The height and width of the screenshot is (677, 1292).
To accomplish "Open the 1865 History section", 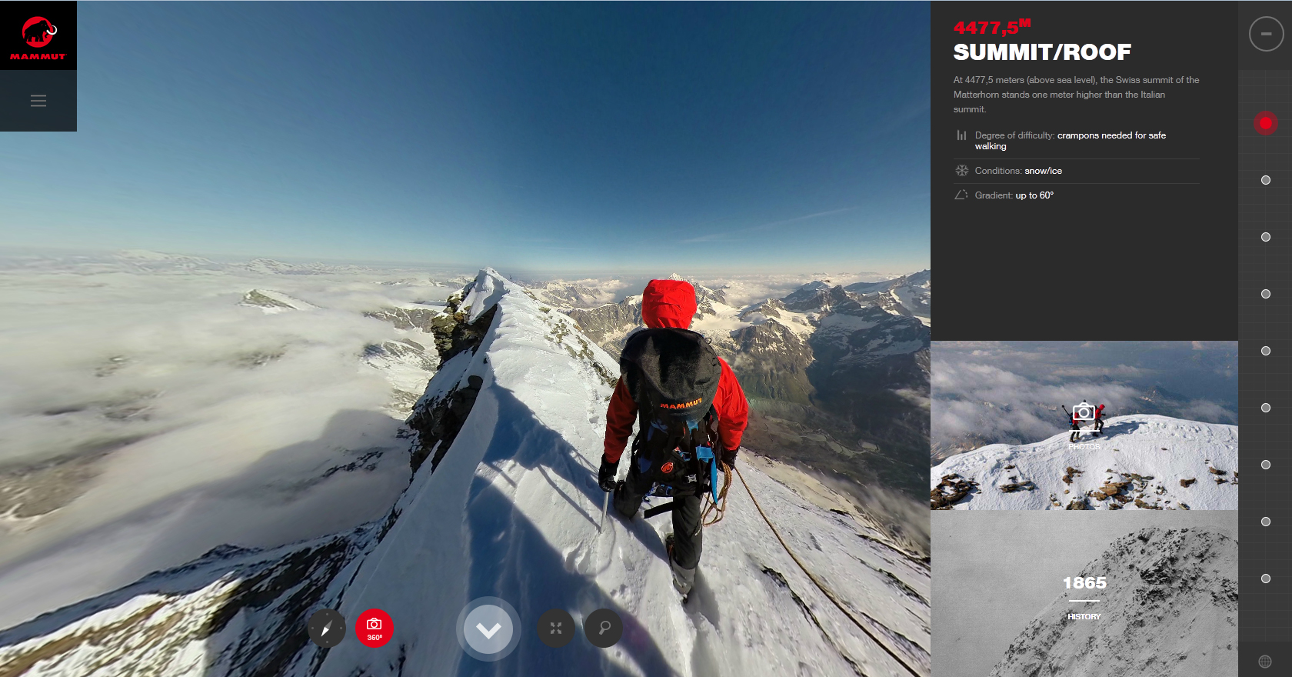I will [1084, 594].
